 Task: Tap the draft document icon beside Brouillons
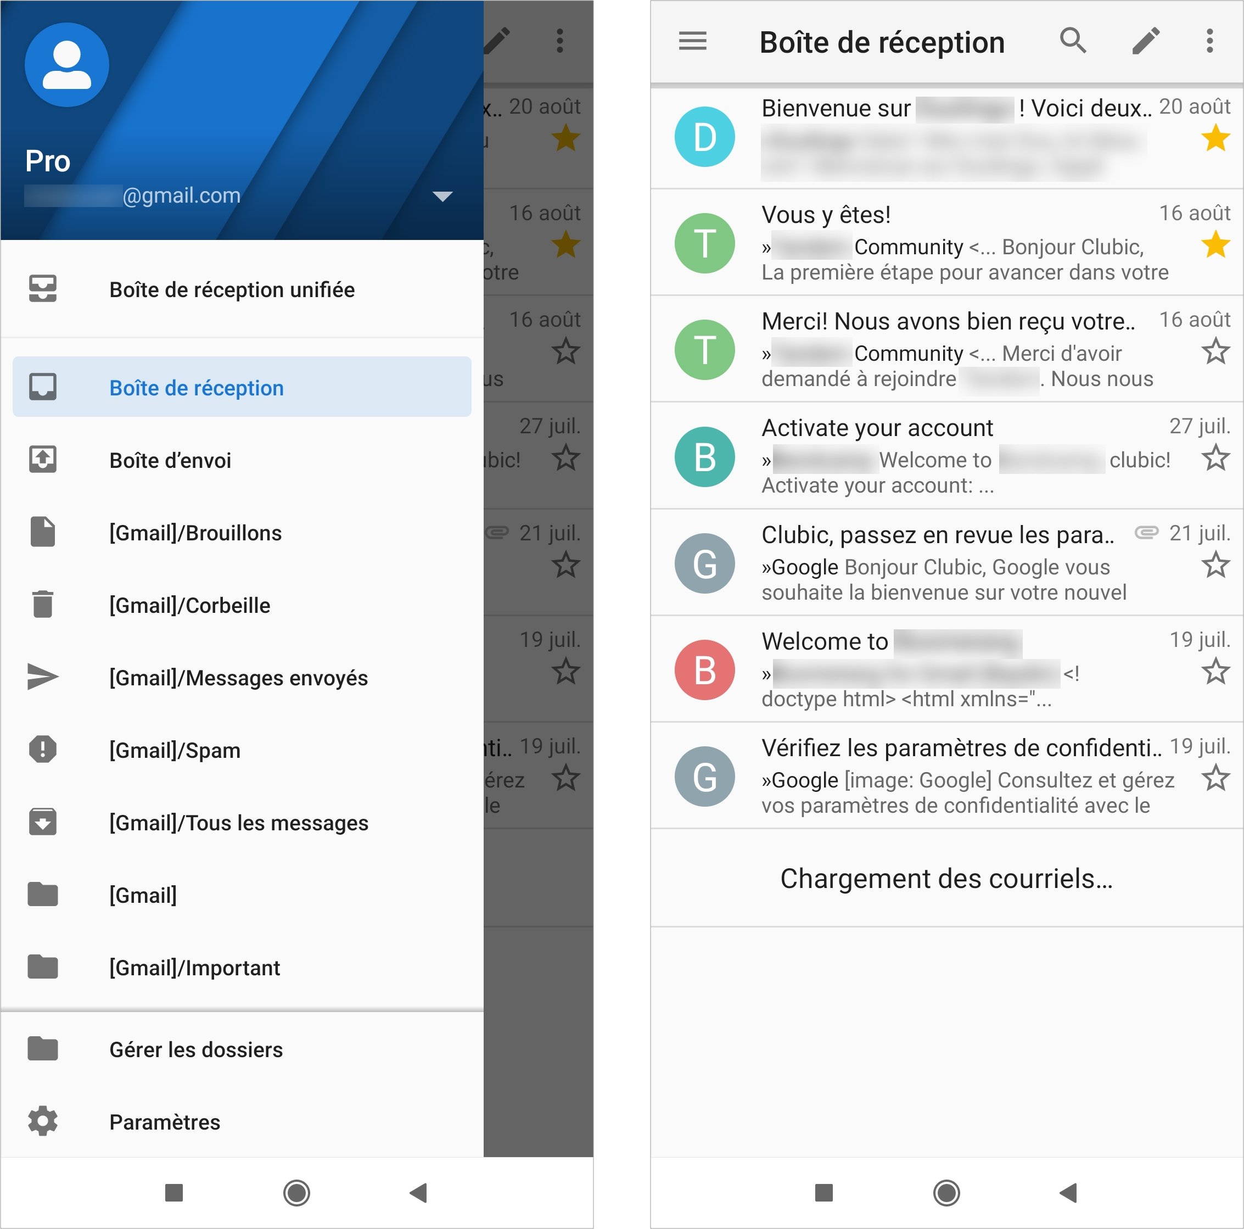42,532
